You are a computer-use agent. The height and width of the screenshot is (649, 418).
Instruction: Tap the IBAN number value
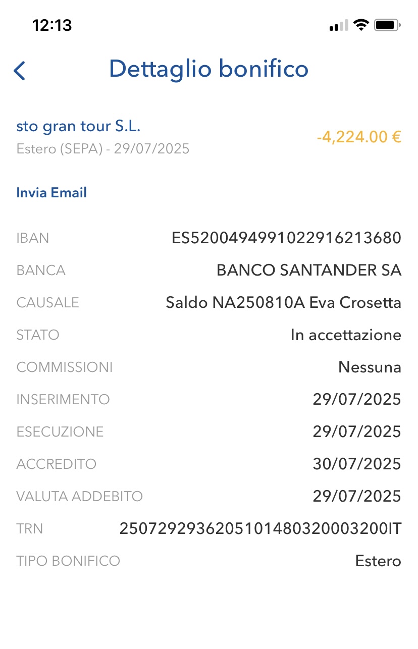click(x=286, y=238)
